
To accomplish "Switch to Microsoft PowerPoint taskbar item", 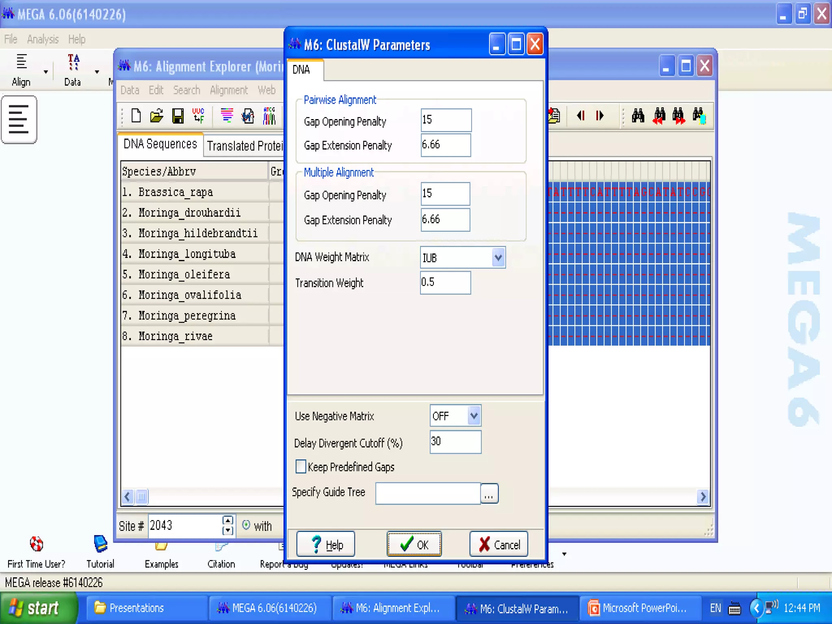I will coord(640,608).
